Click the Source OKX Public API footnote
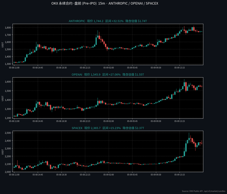The image size is (227, 194). point(203,191)
